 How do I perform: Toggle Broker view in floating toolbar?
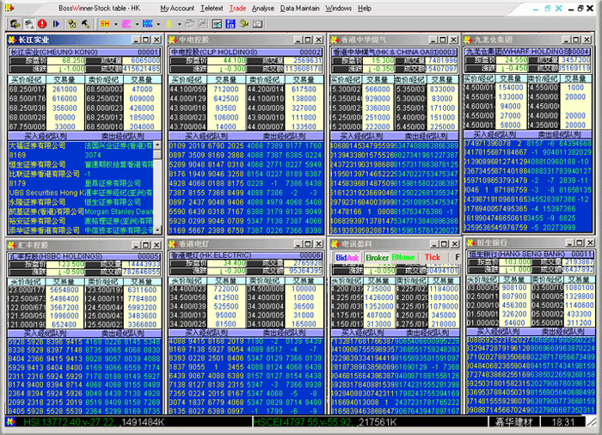(x=377, y=258)
